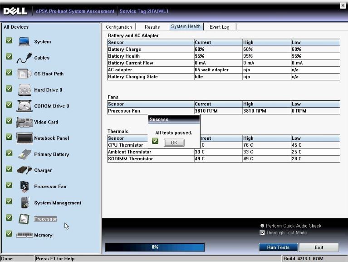Click the Build 4213.1 ROM status entry
The image size is (348, 262).
point(303,259)
